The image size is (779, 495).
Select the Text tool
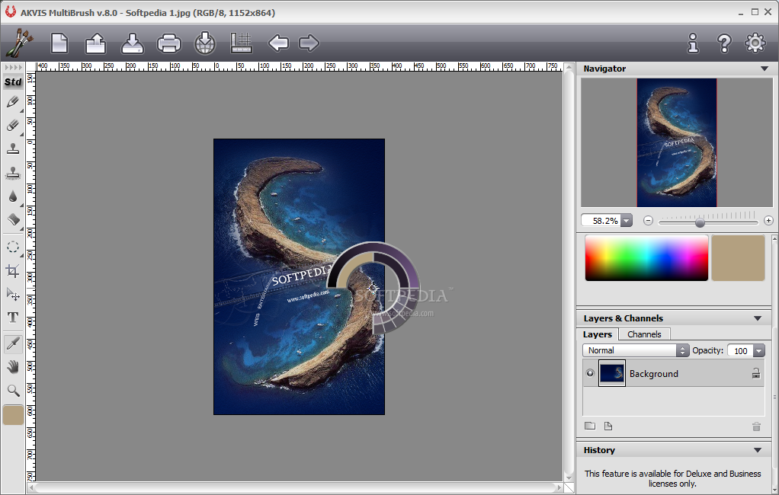13,318
